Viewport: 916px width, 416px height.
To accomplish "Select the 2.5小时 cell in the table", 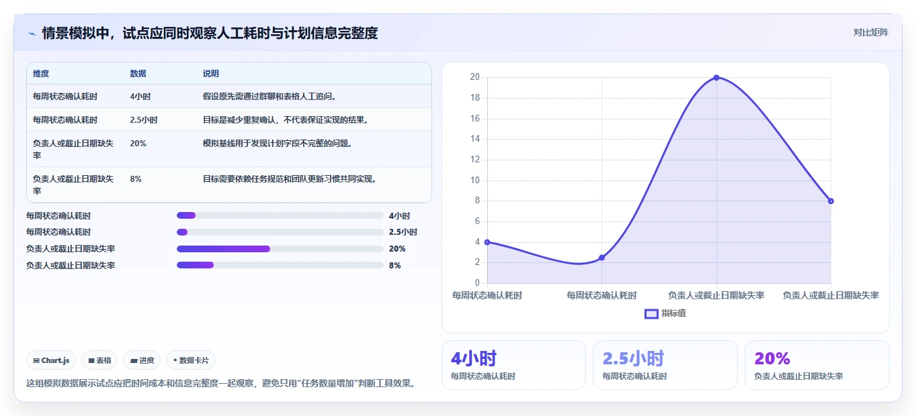I will [144, 120].
